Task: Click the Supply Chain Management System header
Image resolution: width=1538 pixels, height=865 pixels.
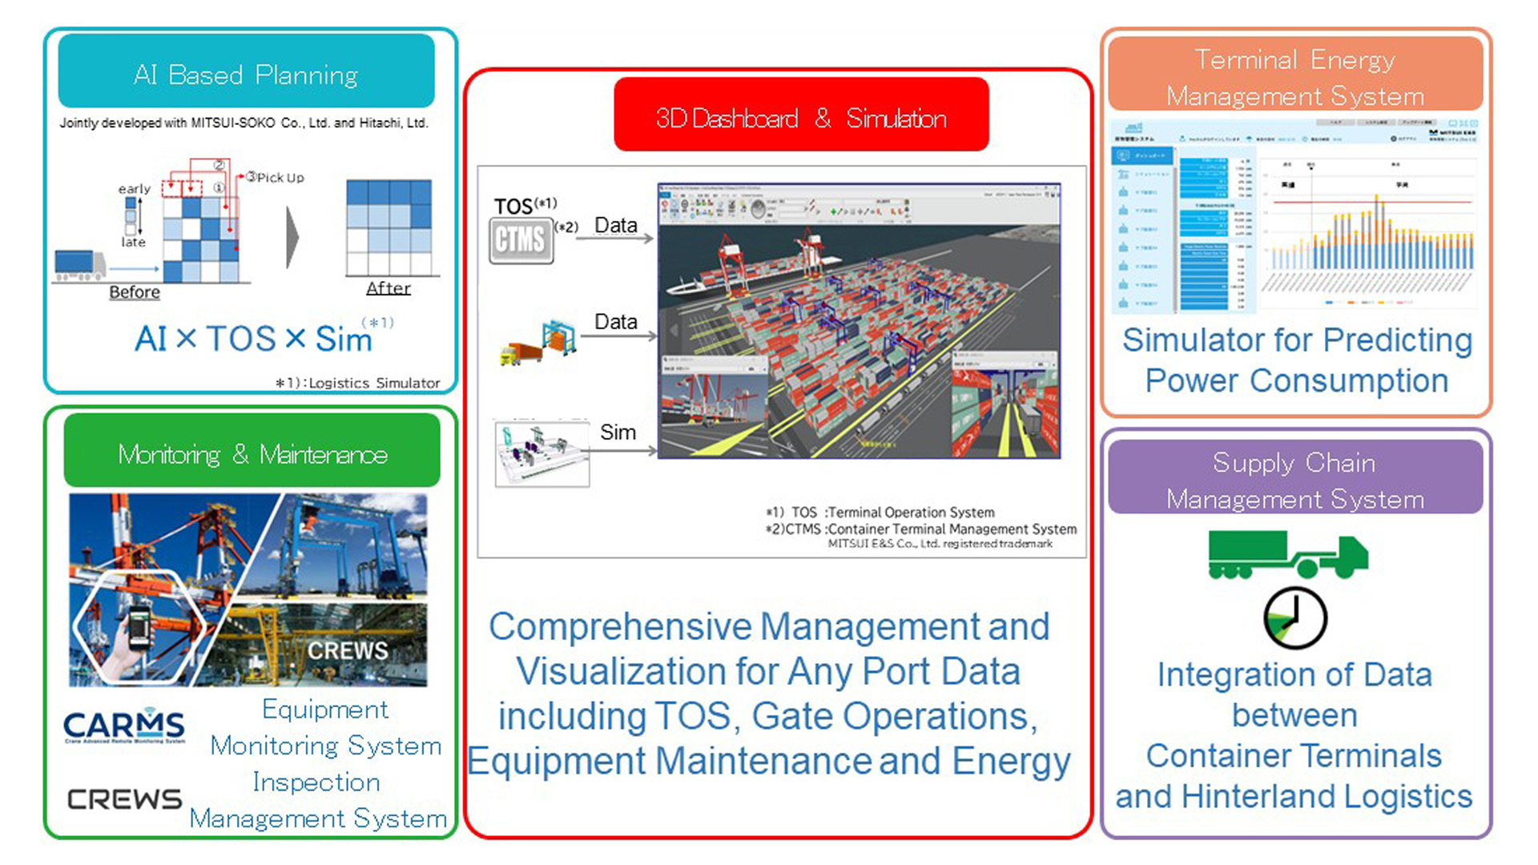Action: pos(1295,478)
